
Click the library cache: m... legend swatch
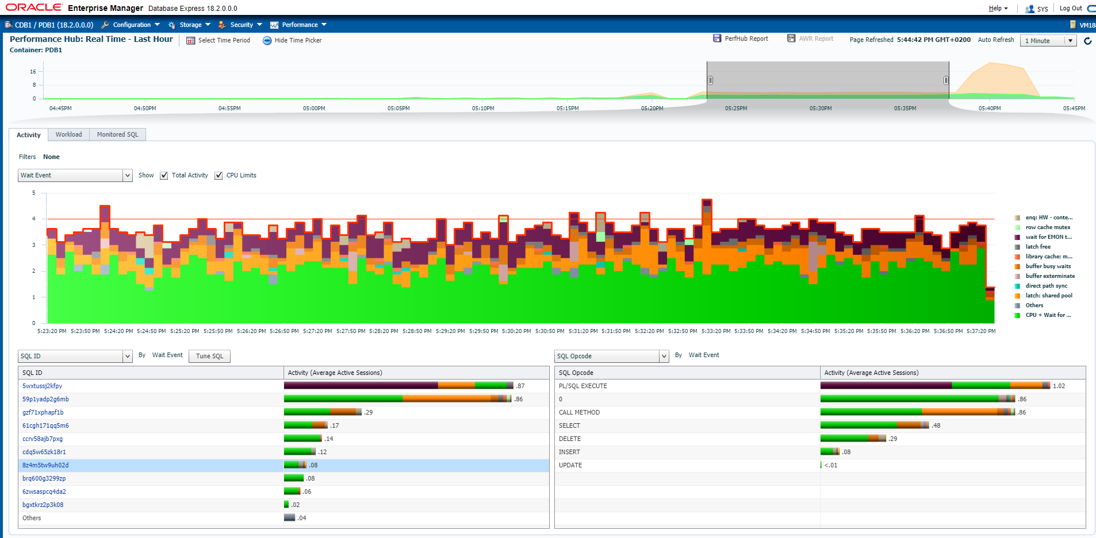pos(1017,257)
